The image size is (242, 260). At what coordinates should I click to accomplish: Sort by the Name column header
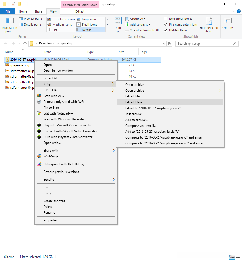(x=23, y=52)
